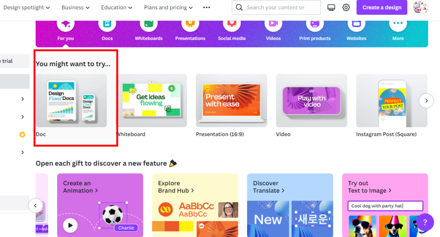This screenshot has width=440, height=237.
Task: Open the purple help question mark button
Action: point(425,222)
